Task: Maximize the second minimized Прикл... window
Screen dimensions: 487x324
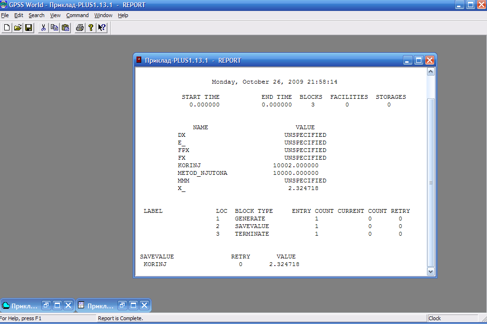Action: [x=133, y=305]
